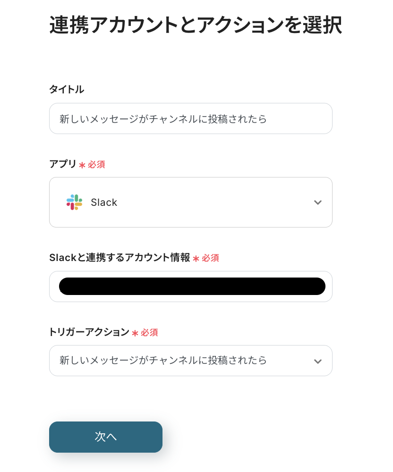The width and height of the screenshot is (393, 472).
Task: Click the 必須 marker beside アカウント情報
Action: click(x=210, y=258)
